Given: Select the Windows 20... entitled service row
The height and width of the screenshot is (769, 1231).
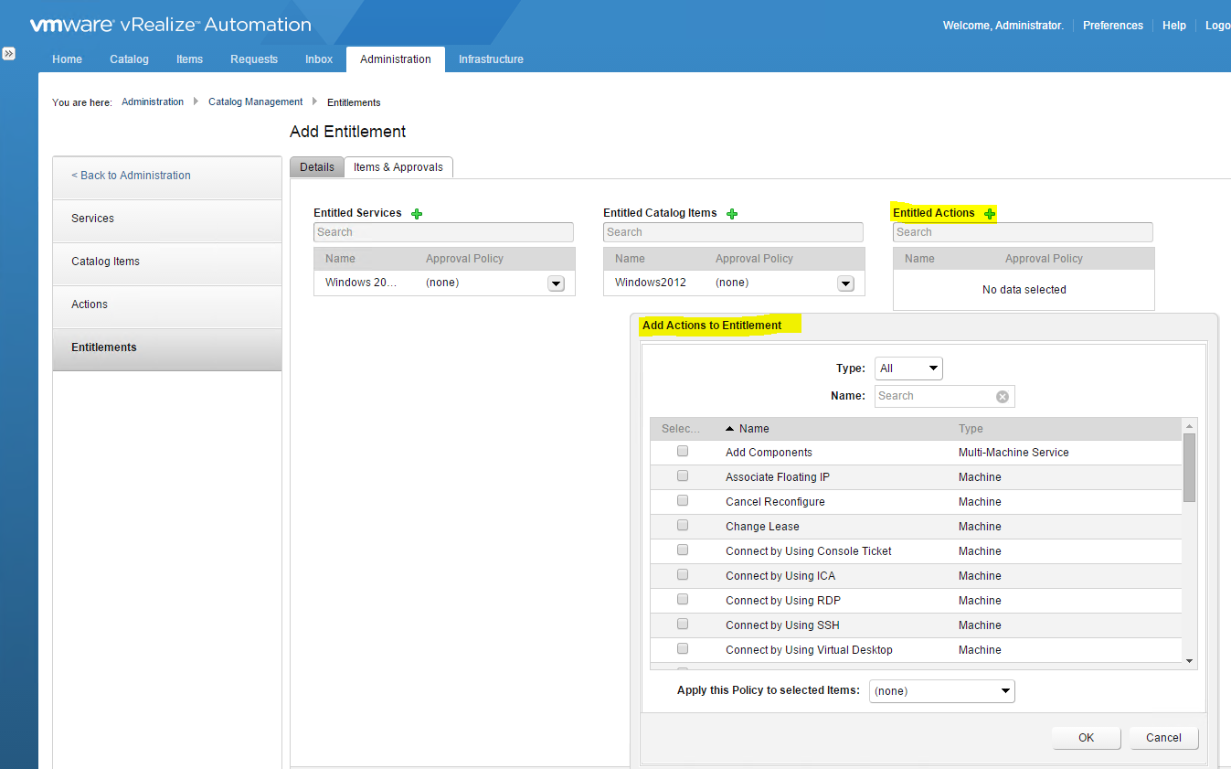Looking at the screenshot, I should coord(444,283).
